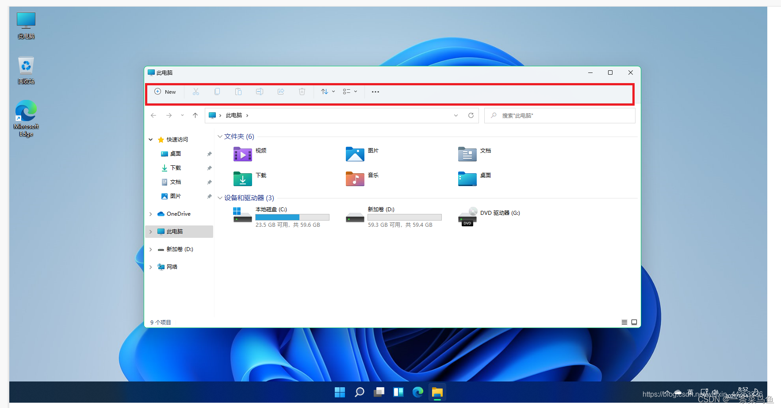The image size is (781, 408).
Task: Expand address bar history dropdown
Action: (x=456, y=115)
